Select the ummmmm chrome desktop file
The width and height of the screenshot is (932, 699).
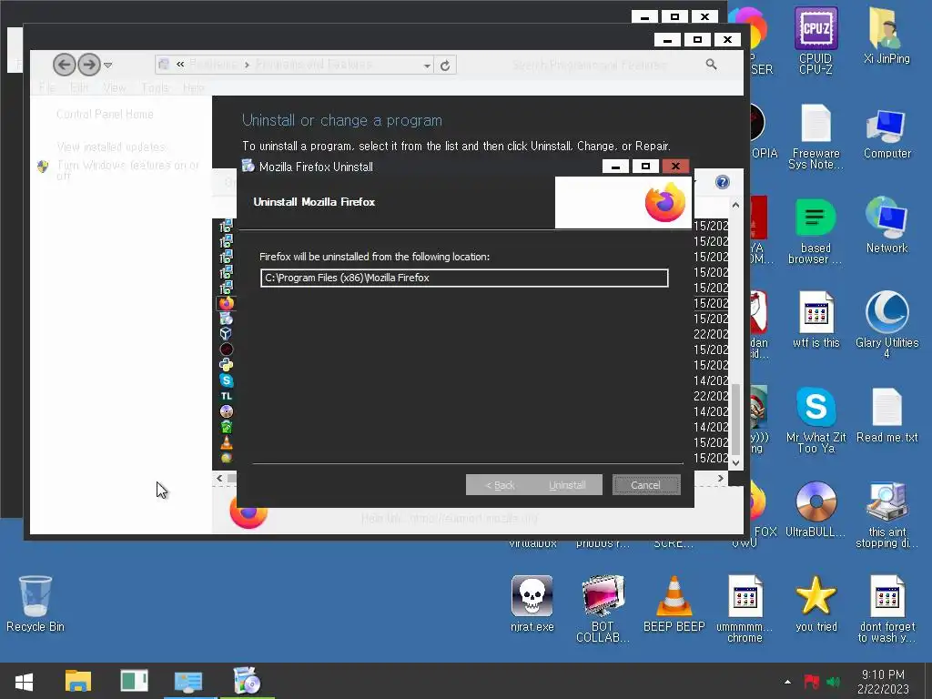pyautogui.click(x=745, y=609)
